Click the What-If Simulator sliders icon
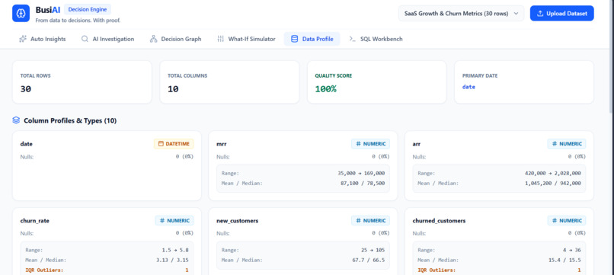 pyautogui.click(x=220, y=39)
